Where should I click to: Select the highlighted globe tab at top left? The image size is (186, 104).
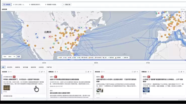click(7, 4)
